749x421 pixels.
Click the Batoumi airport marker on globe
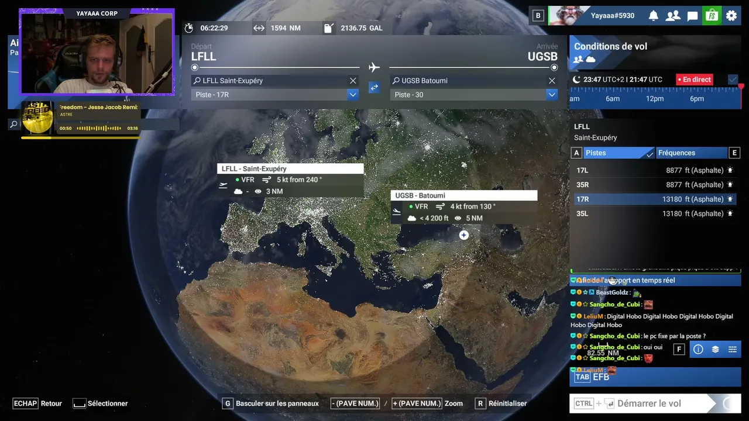(x=463, y=235)
